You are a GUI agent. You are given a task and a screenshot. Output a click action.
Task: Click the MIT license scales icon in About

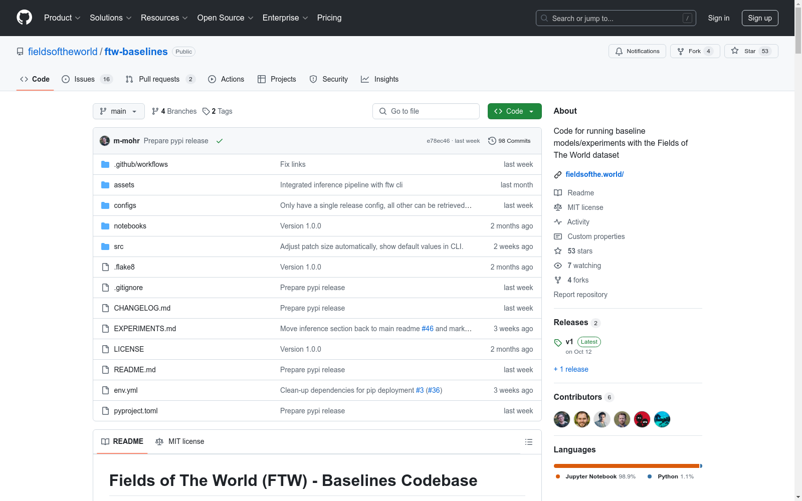558,207
